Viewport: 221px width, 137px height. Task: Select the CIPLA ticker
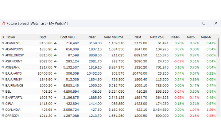[x=9, y=103]
